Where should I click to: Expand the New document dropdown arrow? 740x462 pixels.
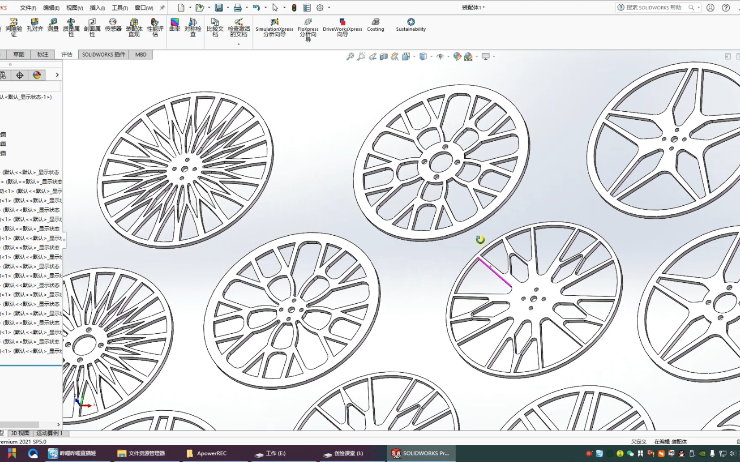pos(190,8)
